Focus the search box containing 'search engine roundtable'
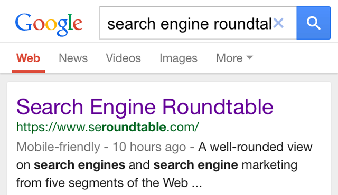 click(198, 23)
